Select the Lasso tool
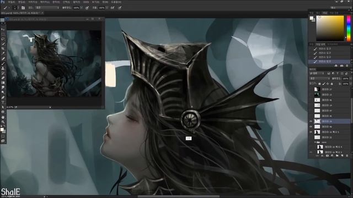This screenshot has height=198, width=353. point(3,39)
